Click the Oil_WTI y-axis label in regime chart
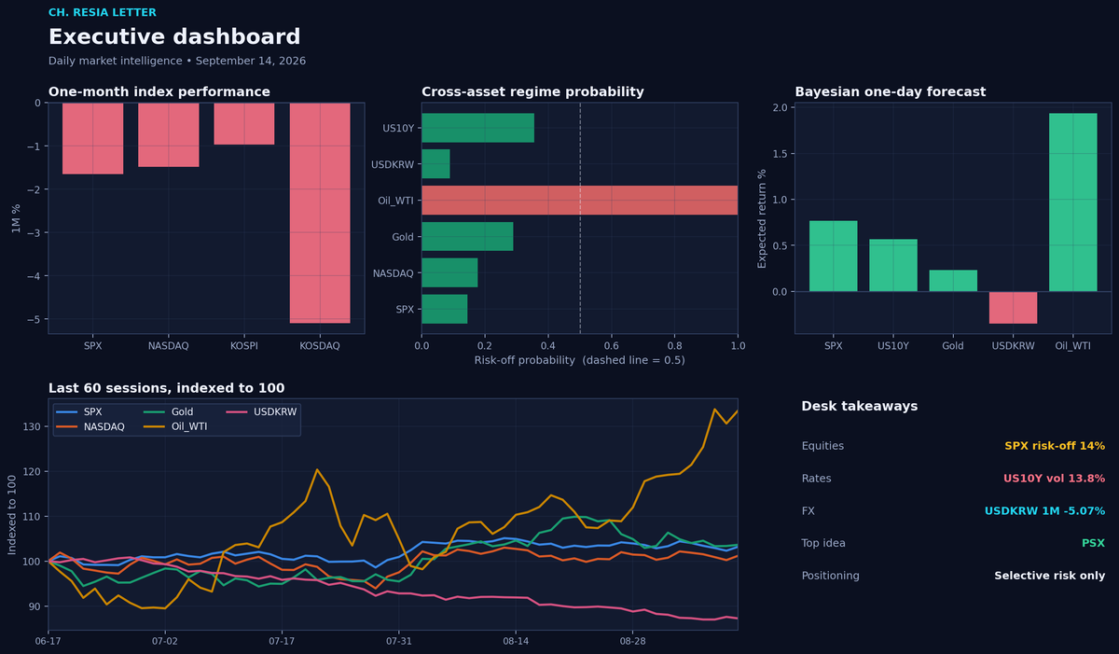The height and width of the screenshot is (654, 1119). coord(394,201)
